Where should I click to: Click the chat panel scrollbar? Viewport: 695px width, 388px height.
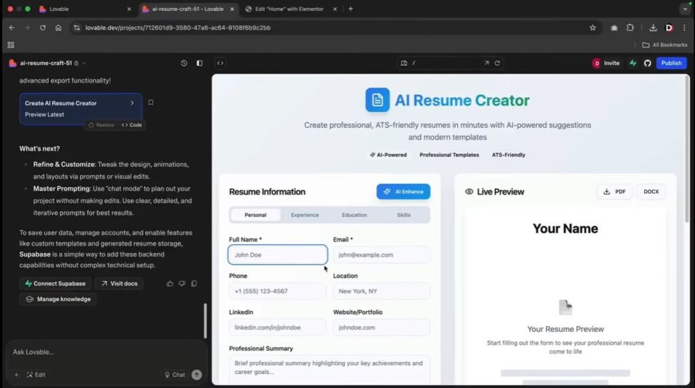coord(205,321)
